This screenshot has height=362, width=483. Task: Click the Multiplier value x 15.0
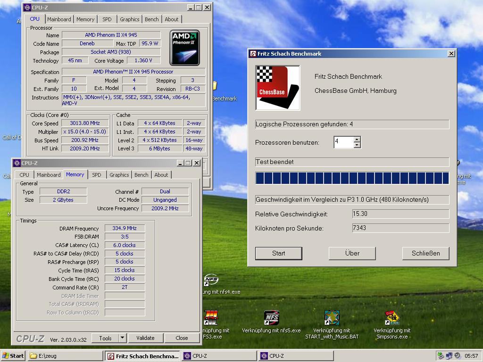(85, 132)
